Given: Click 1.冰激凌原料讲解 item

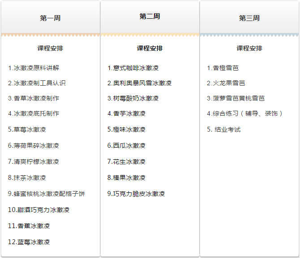Looking at the screenshot, I should coord(34,68).
